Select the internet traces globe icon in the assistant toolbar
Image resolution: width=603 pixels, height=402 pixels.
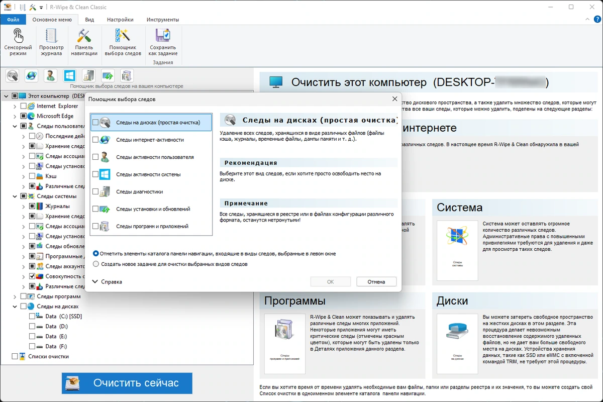[31, 75]
